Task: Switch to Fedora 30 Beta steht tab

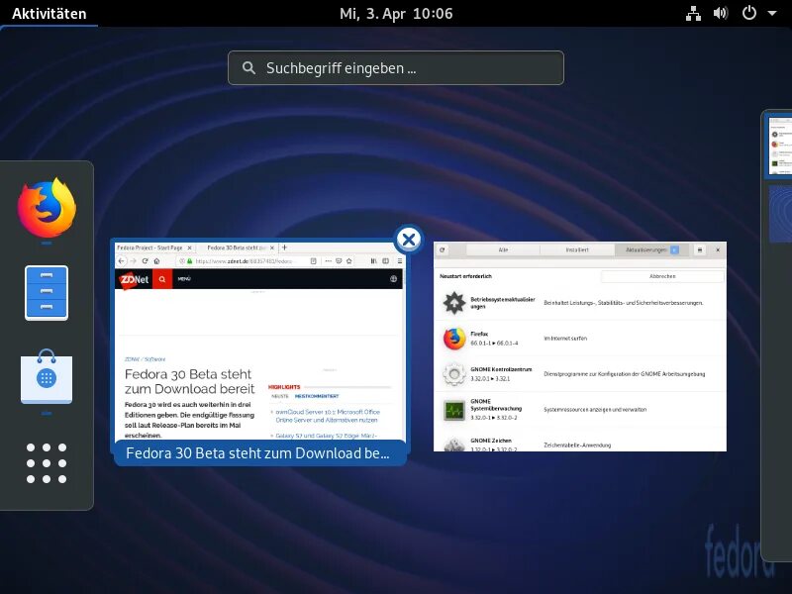Action: point(237,248)
